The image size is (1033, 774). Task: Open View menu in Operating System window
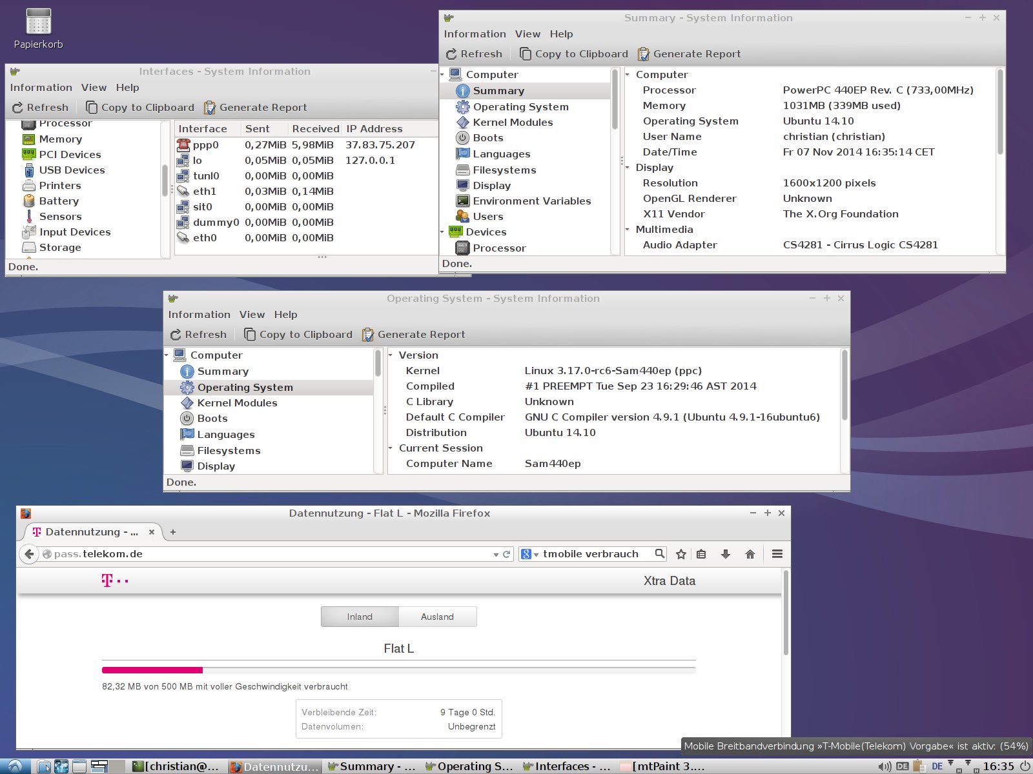click(x=252, y=315)
